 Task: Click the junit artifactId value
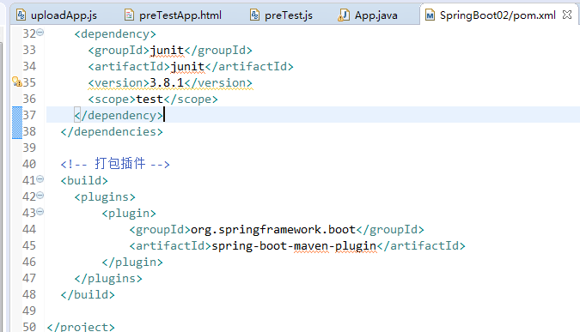click(x=187, y=66)
